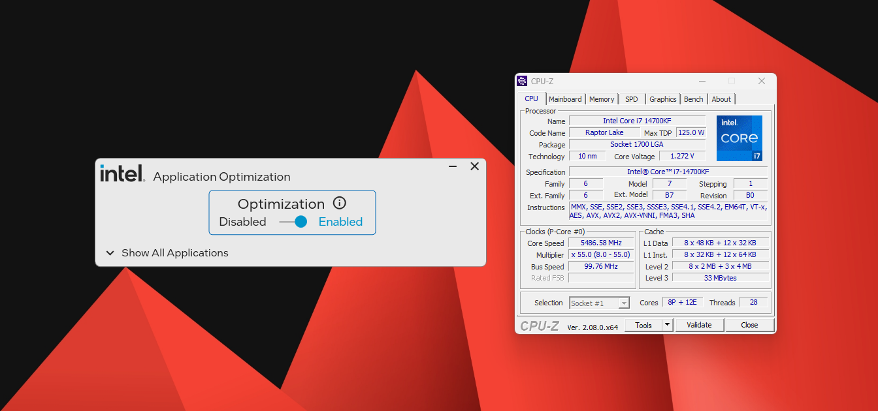This screenshot has height=411, width=878.
Task: Click the L1 Data cache value
Action: point(720,243)
